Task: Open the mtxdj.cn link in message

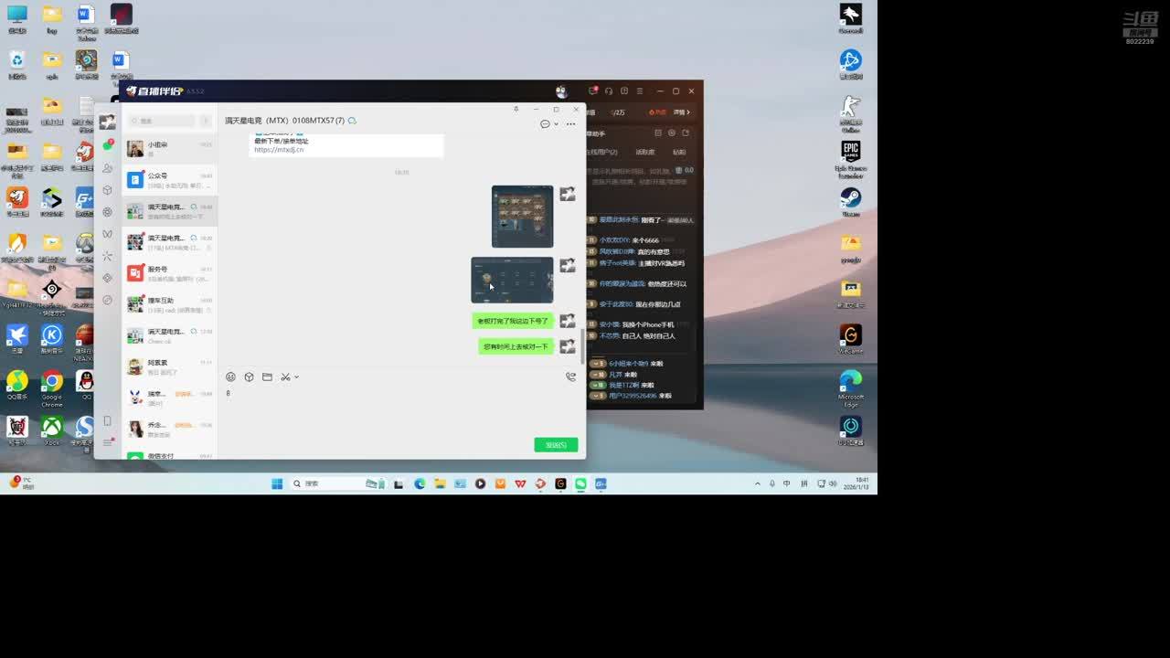Action: pyautogui.click(x=279, y=150)
